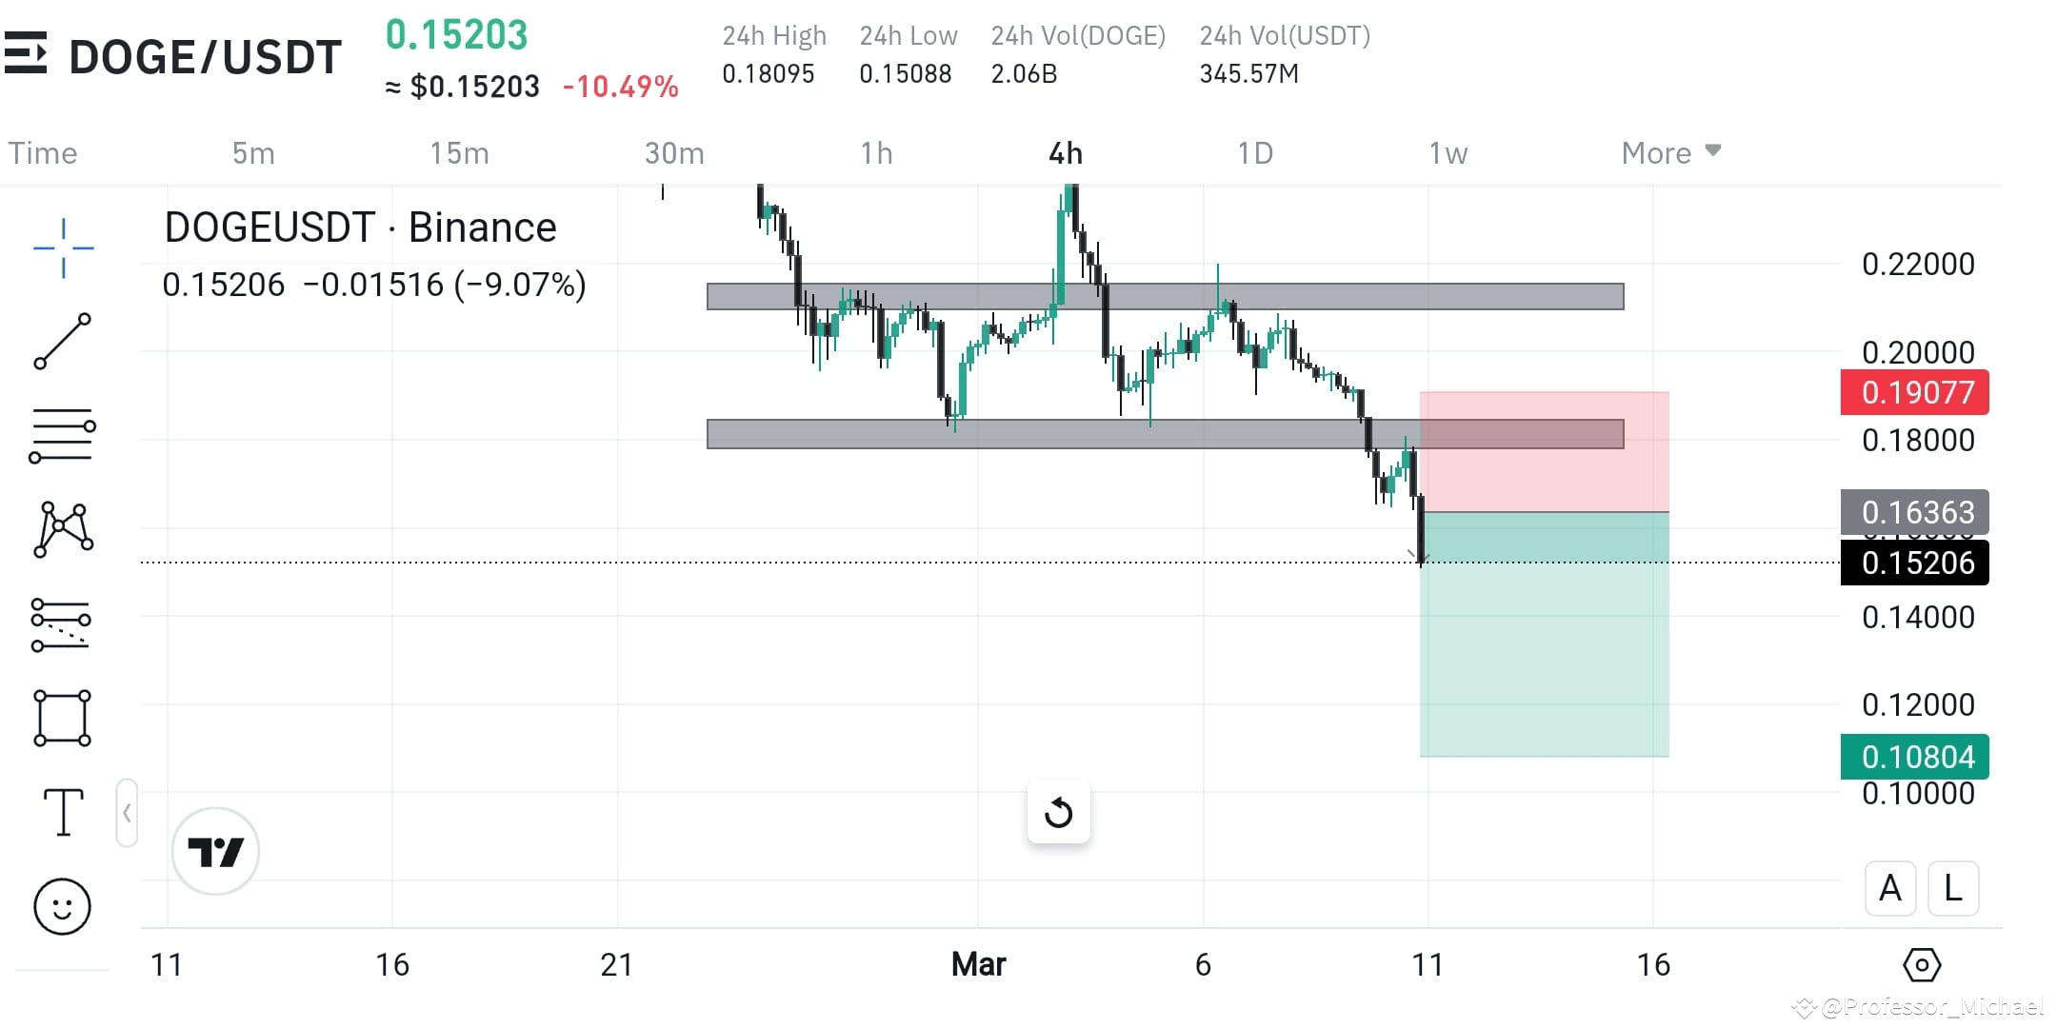This screenshot has width=2057, height=1028.
Task: Select the trend line drawing tool
Action: point(62,341)
